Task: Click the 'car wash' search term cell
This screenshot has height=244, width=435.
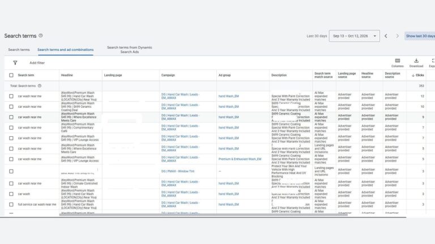Action: [x=24, y=194]
